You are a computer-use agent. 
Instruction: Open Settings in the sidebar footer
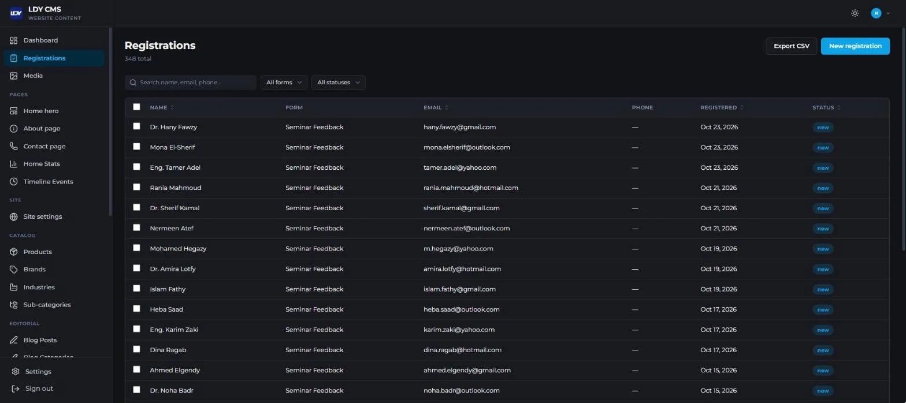point(38,372)
